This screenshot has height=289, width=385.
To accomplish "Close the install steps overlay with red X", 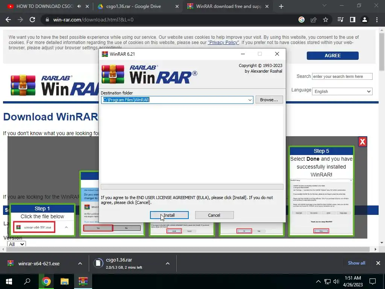I will (x=362, y=141).
